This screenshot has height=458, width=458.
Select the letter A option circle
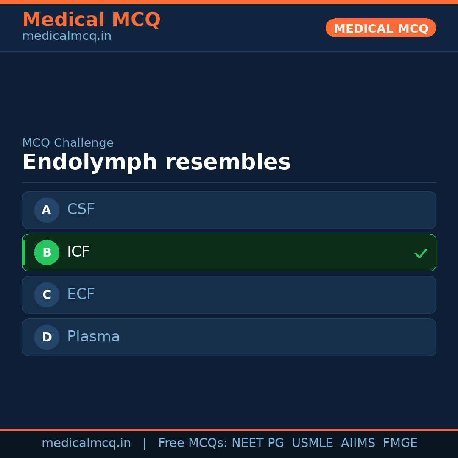tap(47, 210)
